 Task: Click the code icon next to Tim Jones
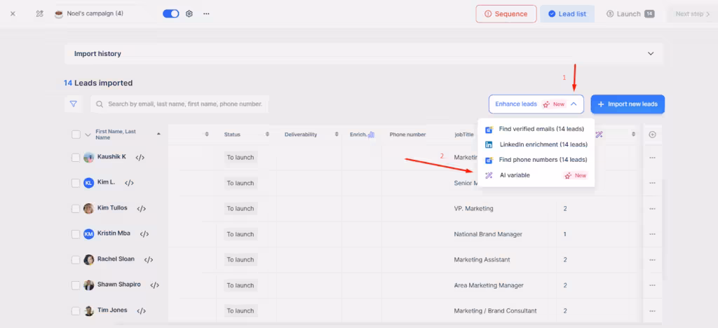coord(141,311)
